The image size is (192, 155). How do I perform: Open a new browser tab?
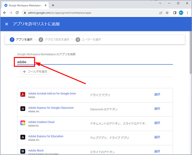(x=53, y=5)
